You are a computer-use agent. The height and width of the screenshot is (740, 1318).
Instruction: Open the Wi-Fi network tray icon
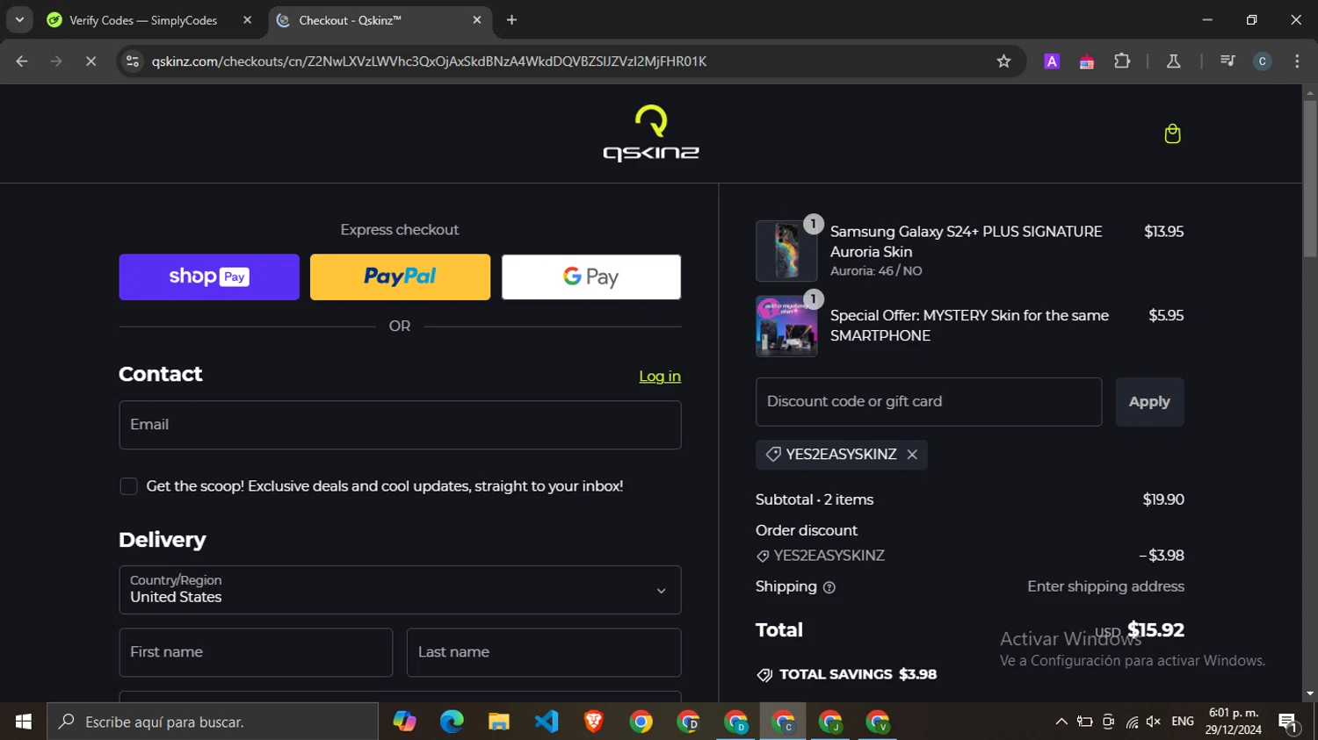pyautogui.click(x=1132, y=722)
